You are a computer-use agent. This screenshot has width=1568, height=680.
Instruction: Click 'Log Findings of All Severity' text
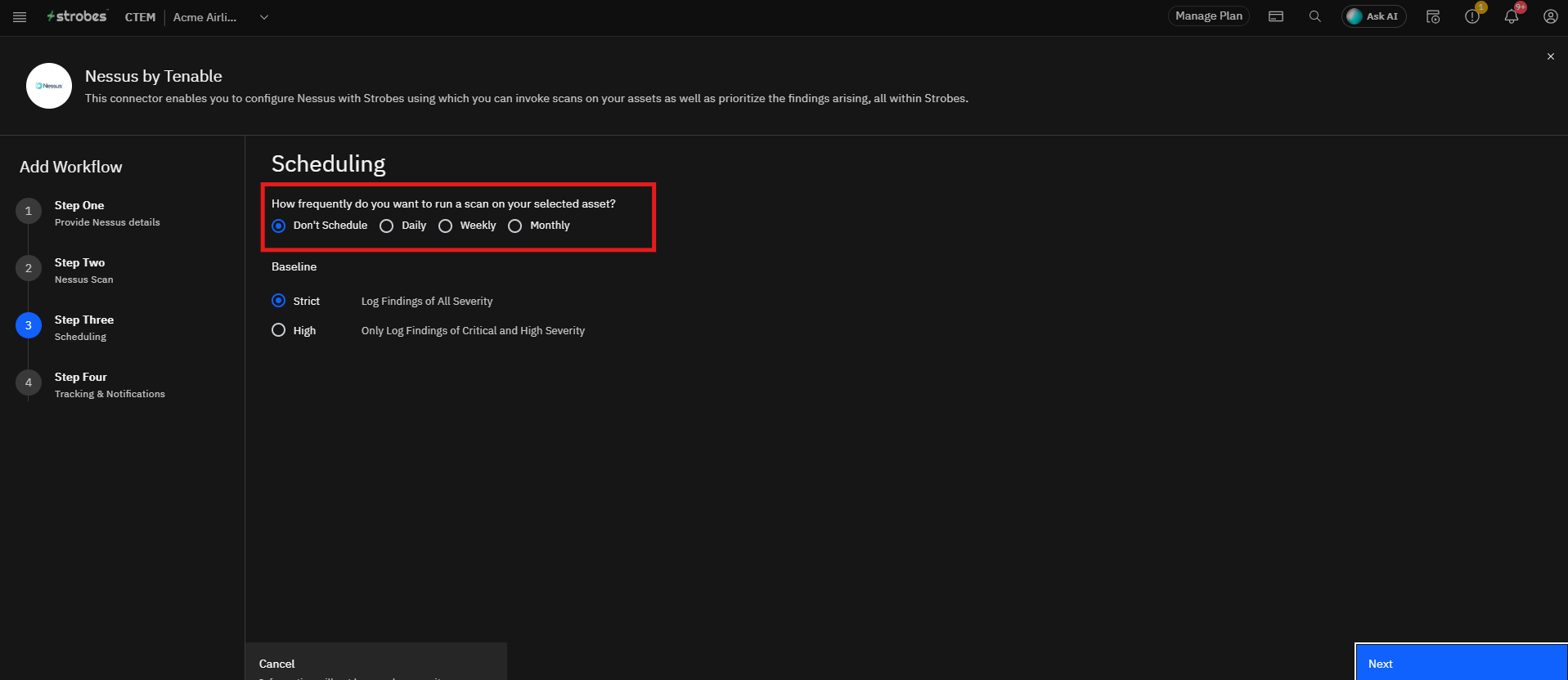point(427,302)
